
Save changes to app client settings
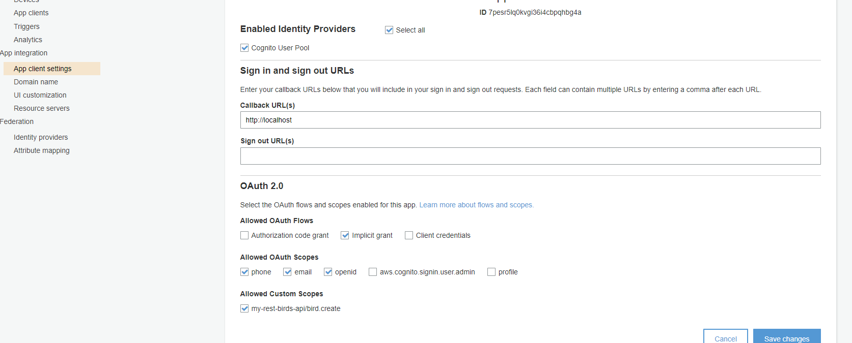coord(787,337)
